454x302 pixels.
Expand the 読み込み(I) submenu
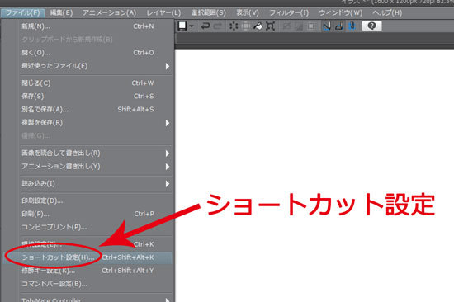tap(88, 183)
